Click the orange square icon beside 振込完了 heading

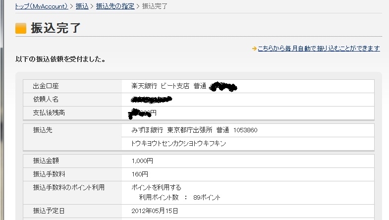[x=21, y=28]
